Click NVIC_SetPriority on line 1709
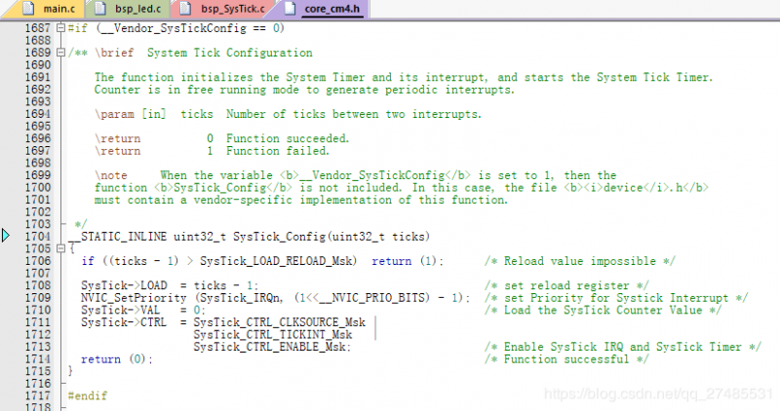 pyautogui.click(x=134, y=298)
